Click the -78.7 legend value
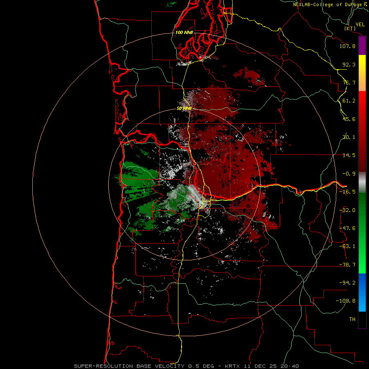The width and height of the screenshot is (369, 369). tap(347, 265)
